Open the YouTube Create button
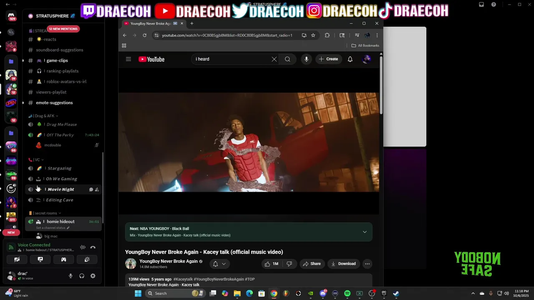 (x=329, y=59)
